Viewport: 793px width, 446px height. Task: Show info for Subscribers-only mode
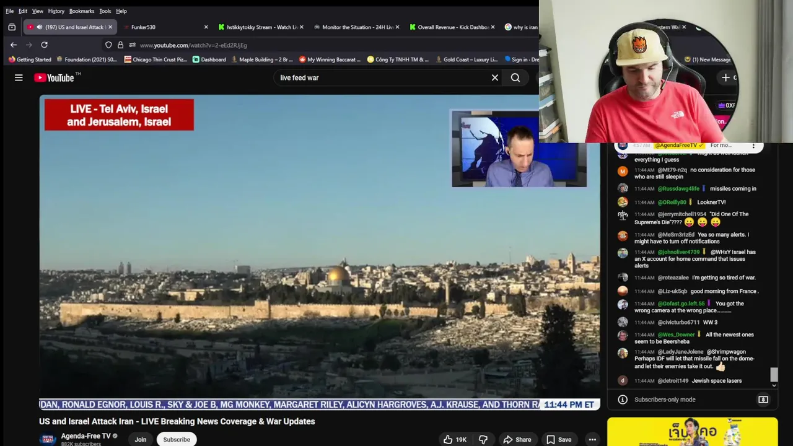click(x=623, y=400)
